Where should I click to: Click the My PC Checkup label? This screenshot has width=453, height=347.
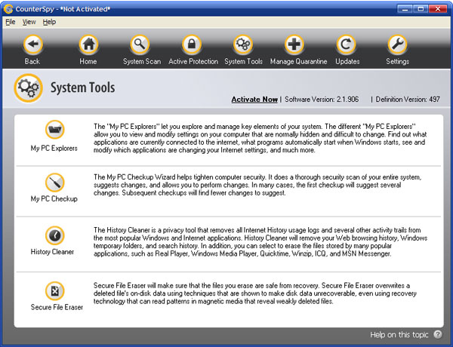click(54, 199)
